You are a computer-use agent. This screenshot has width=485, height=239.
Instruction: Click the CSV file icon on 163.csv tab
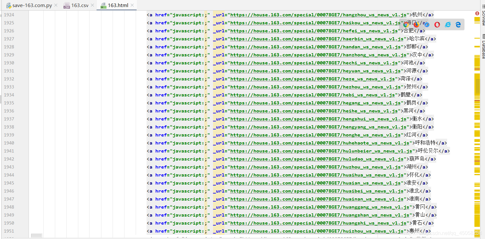click(x=67, y=5)
